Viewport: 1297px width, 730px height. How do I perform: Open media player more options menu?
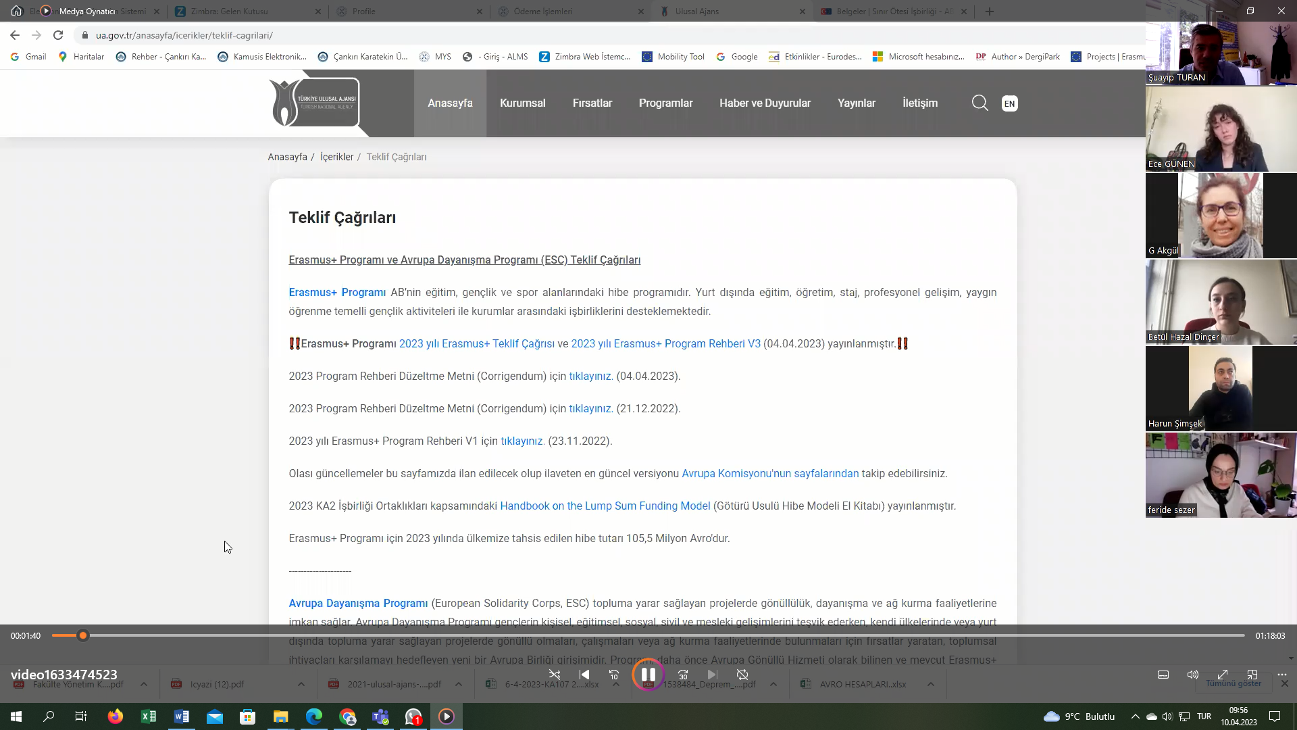tap(1282, 675)
